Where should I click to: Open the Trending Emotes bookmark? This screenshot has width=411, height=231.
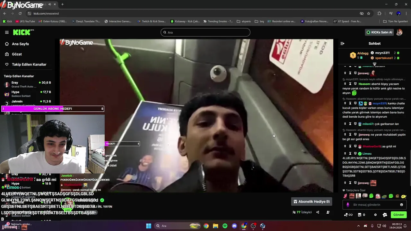click(218, 21)
